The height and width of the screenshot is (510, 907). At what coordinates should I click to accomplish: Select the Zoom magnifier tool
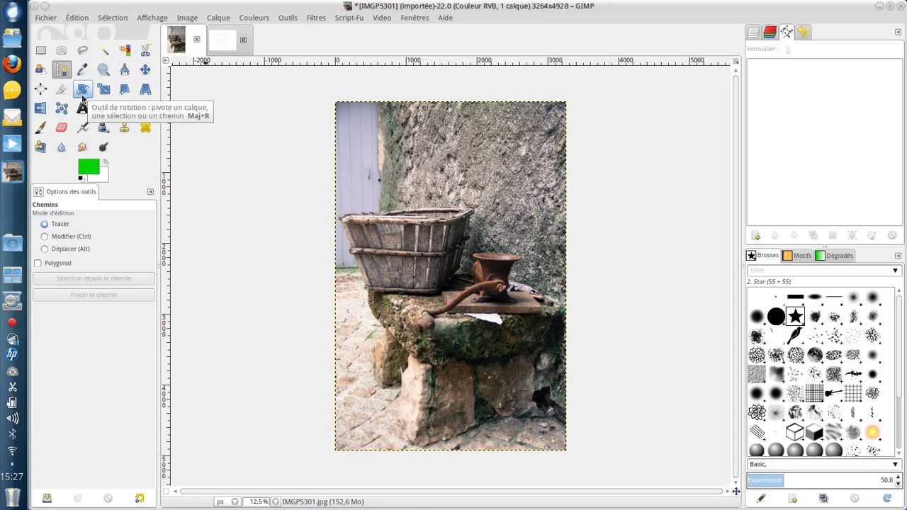(x=103, y=69)
